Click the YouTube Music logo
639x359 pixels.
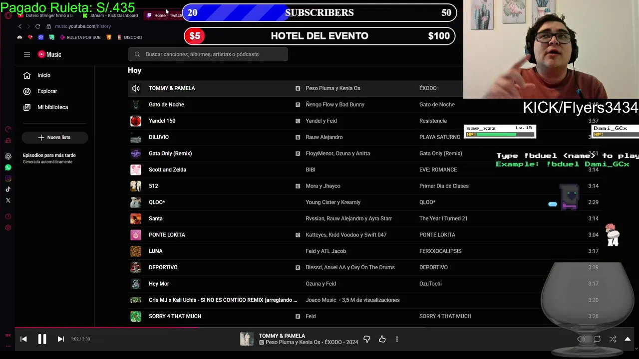tap(49, 54)
